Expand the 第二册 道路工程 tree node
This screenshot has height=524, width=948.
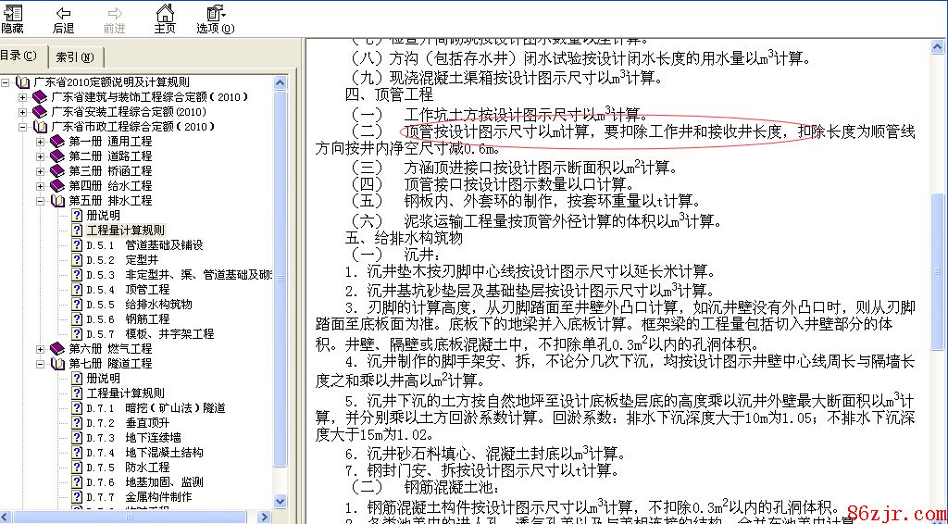(x=40, y=156)
